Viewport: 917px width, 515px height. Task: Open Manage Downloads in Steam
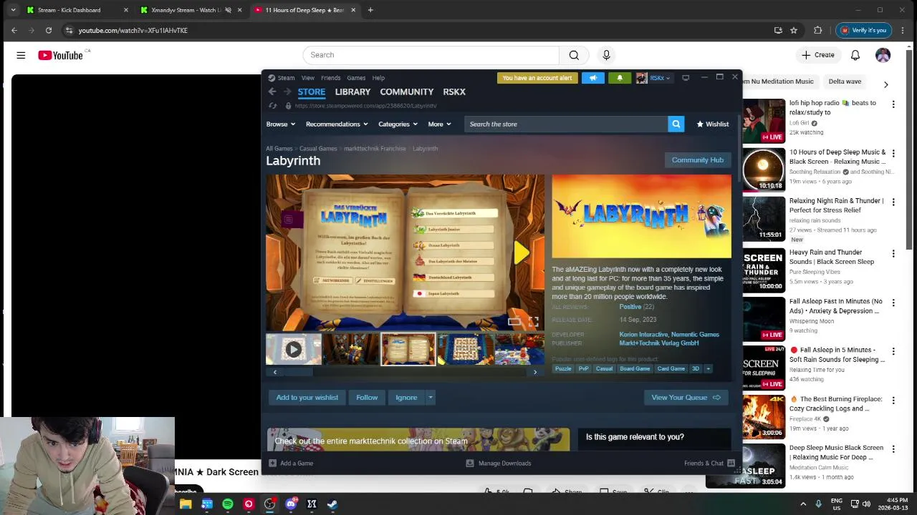point(499,463)
